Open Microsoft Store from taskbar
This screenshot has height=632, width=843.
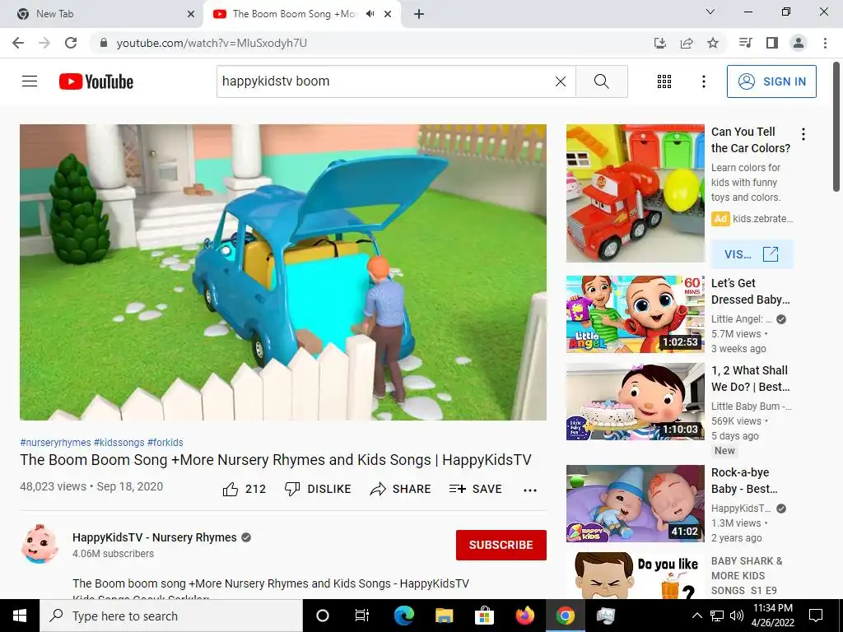click(x=484, y=616)
